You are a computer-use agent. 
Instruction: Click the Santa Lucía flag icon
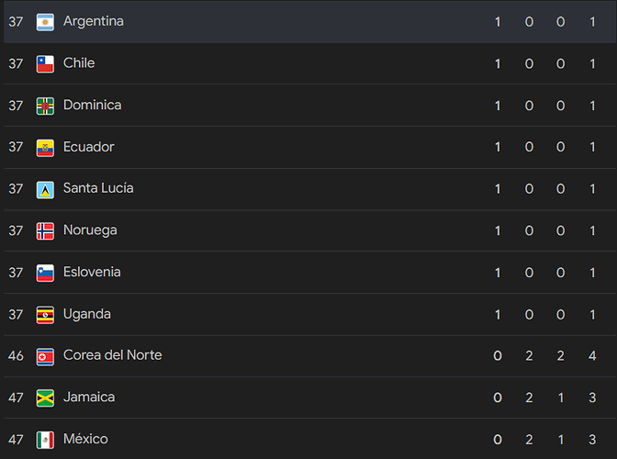pos(45,190)
